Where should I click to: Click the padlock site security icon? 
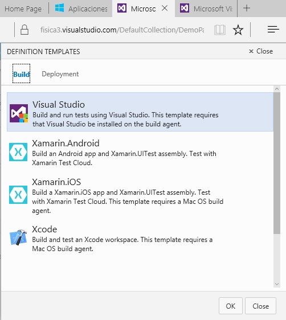[x=24, y=30]
